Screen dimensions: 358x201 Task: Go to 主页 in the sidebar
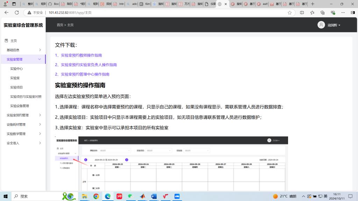click(13, 41)
